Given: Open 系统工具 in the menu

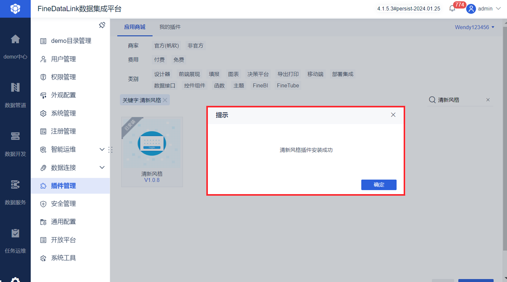Looking at the screenshot, I should pos(70,258).
